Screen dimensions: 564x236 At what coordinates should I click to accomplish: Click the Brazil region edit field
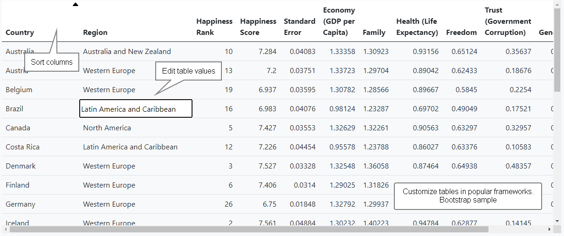click(136, 109)
